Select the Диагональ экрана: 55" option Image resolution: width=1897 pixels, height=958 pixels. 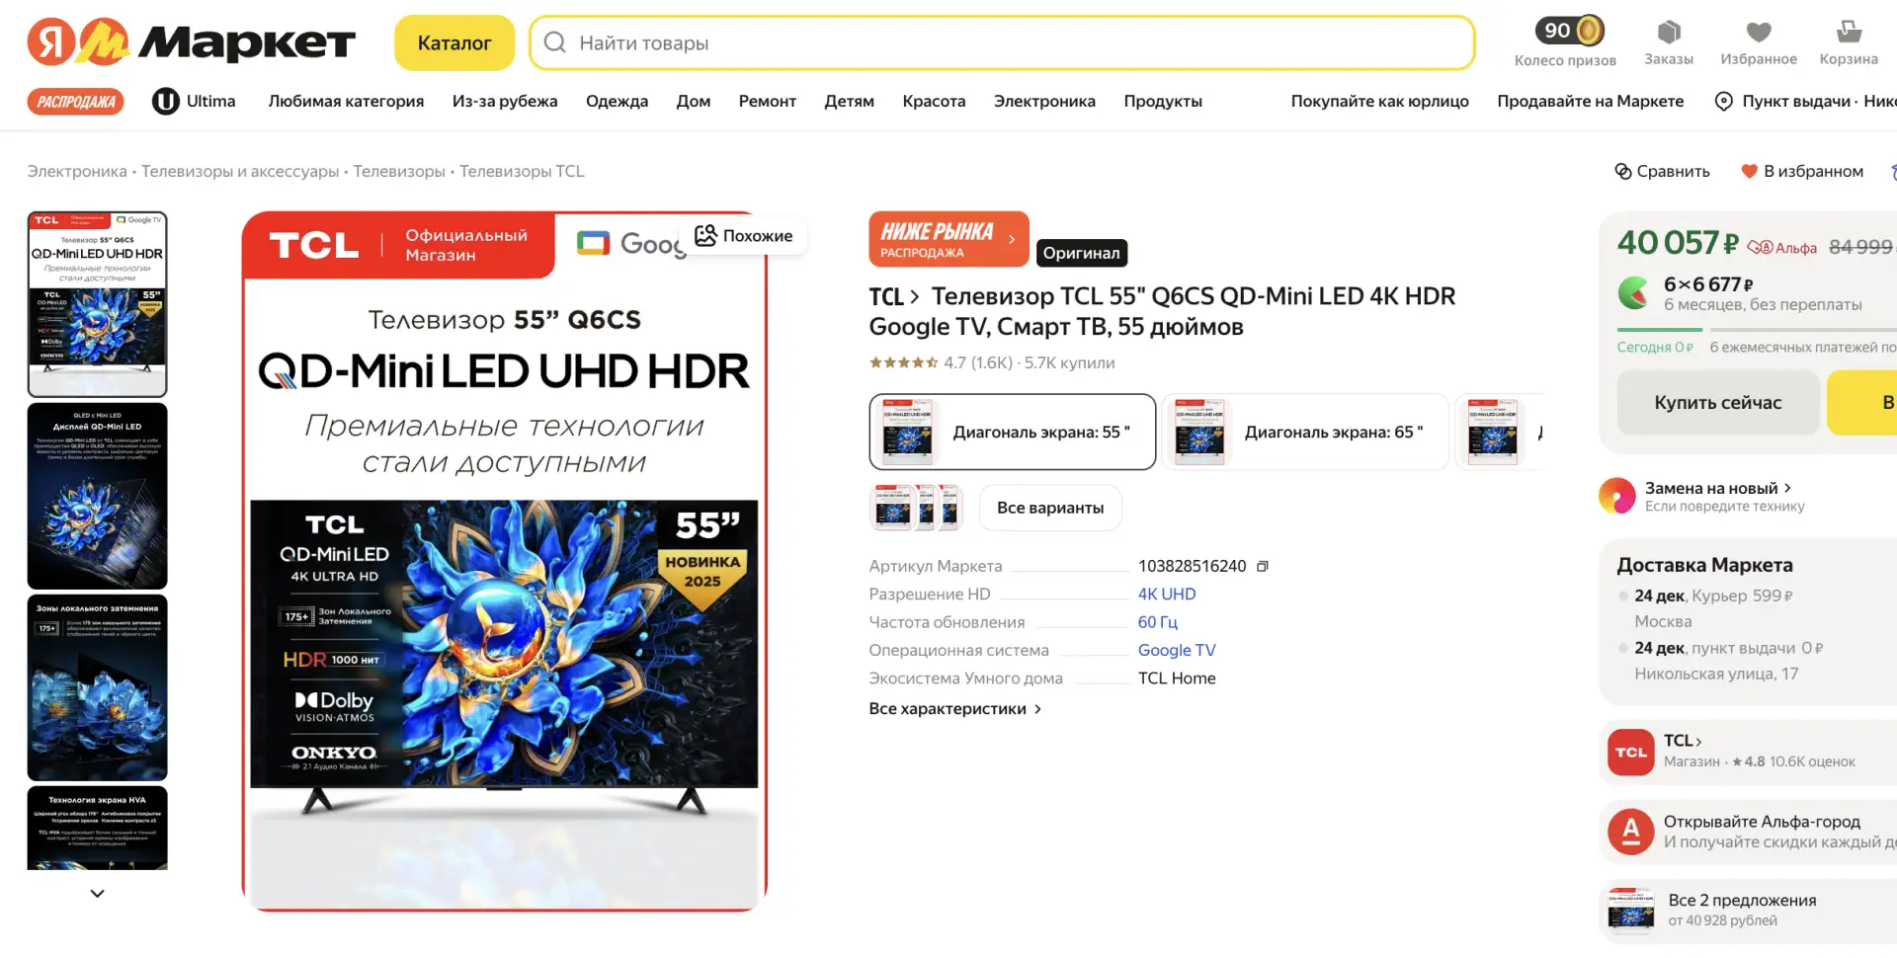point(1013,432)
